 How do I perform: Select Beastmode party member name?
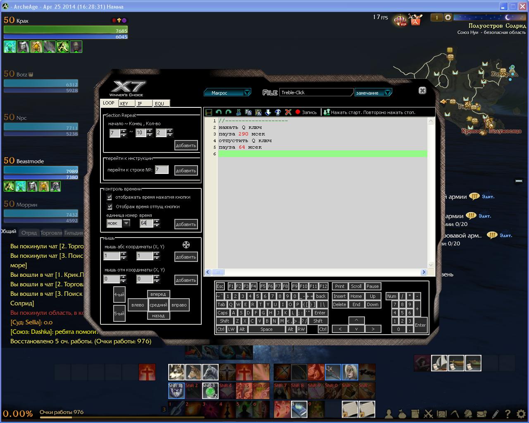pos(30,161)
